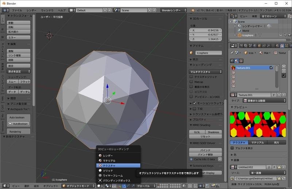
Task: Move texture slot down arrow
Action: tap(284, 71)
